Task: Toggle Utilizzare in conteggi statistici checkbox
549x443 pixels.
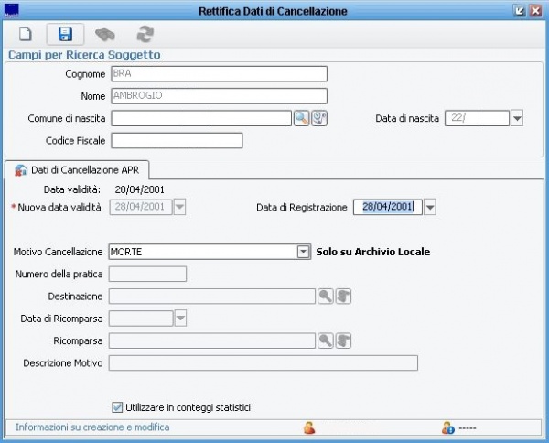Action: click(x=117, y=407)
